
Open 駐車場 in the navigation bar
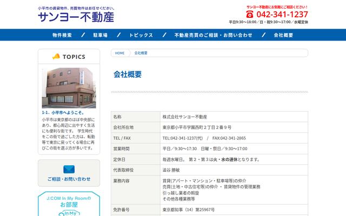[x=101, y=35]
